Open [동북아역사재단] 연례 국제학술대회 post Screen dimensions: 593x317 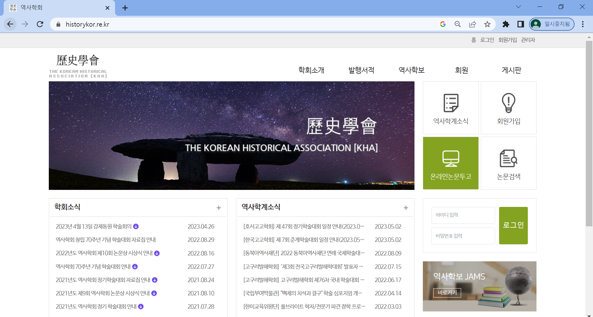[x=304, y=253]
